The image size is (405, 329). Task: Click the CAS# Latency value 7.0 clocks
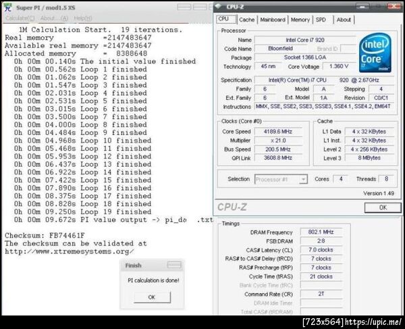(321, 250)
